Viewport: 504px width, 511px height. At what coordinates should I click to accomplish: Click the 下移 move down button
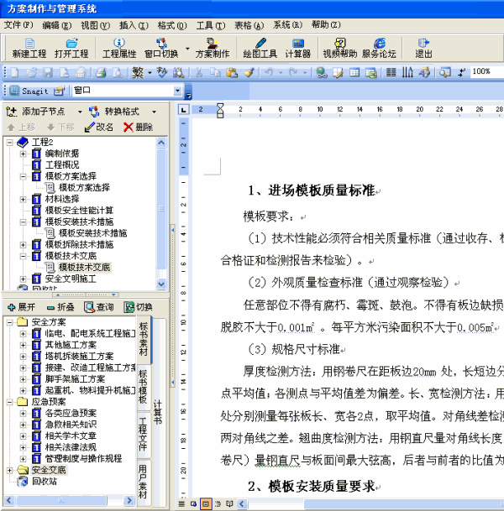tap(60, 127)
